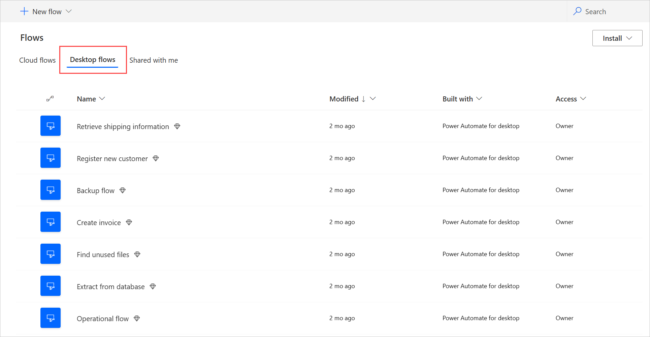Screen dimensions: 650x337
Task: Click the Backup flow desktop icon
Action: [x=51, y=190]
